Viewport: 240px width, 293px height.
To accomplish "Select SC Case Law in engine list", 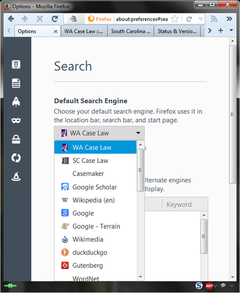I will (x=95, y=161).
